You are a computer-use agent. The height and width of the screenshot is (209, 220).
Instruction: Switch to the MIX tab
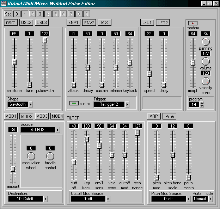point(104,23)
